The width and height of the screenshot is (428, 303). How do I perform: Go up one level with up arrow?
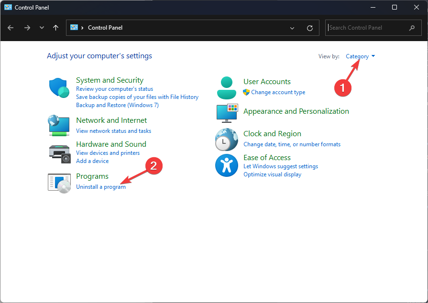coord(55,28)
